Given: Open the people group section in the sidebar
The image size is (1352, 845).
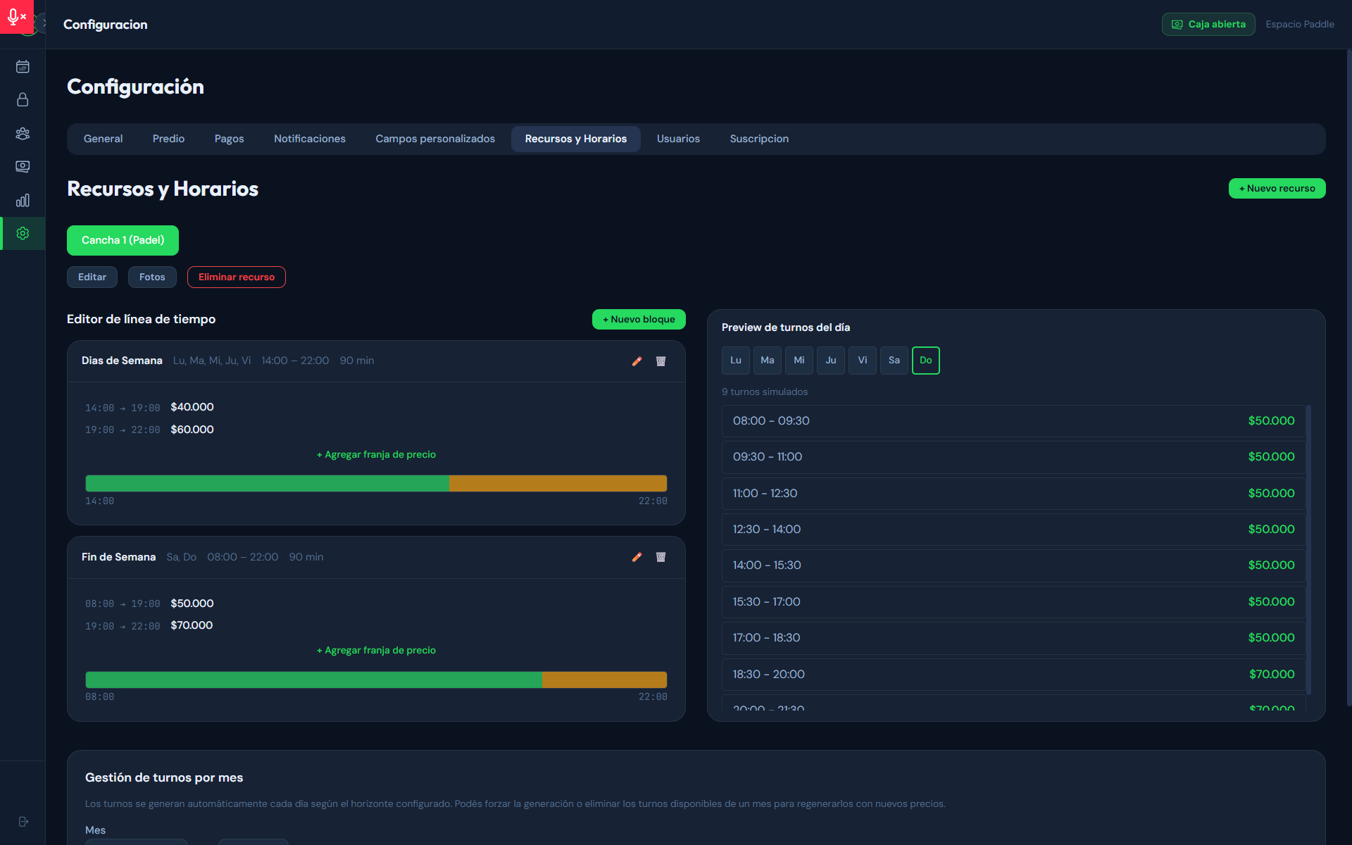Looking at the screenshot, I should pos(23,133).
